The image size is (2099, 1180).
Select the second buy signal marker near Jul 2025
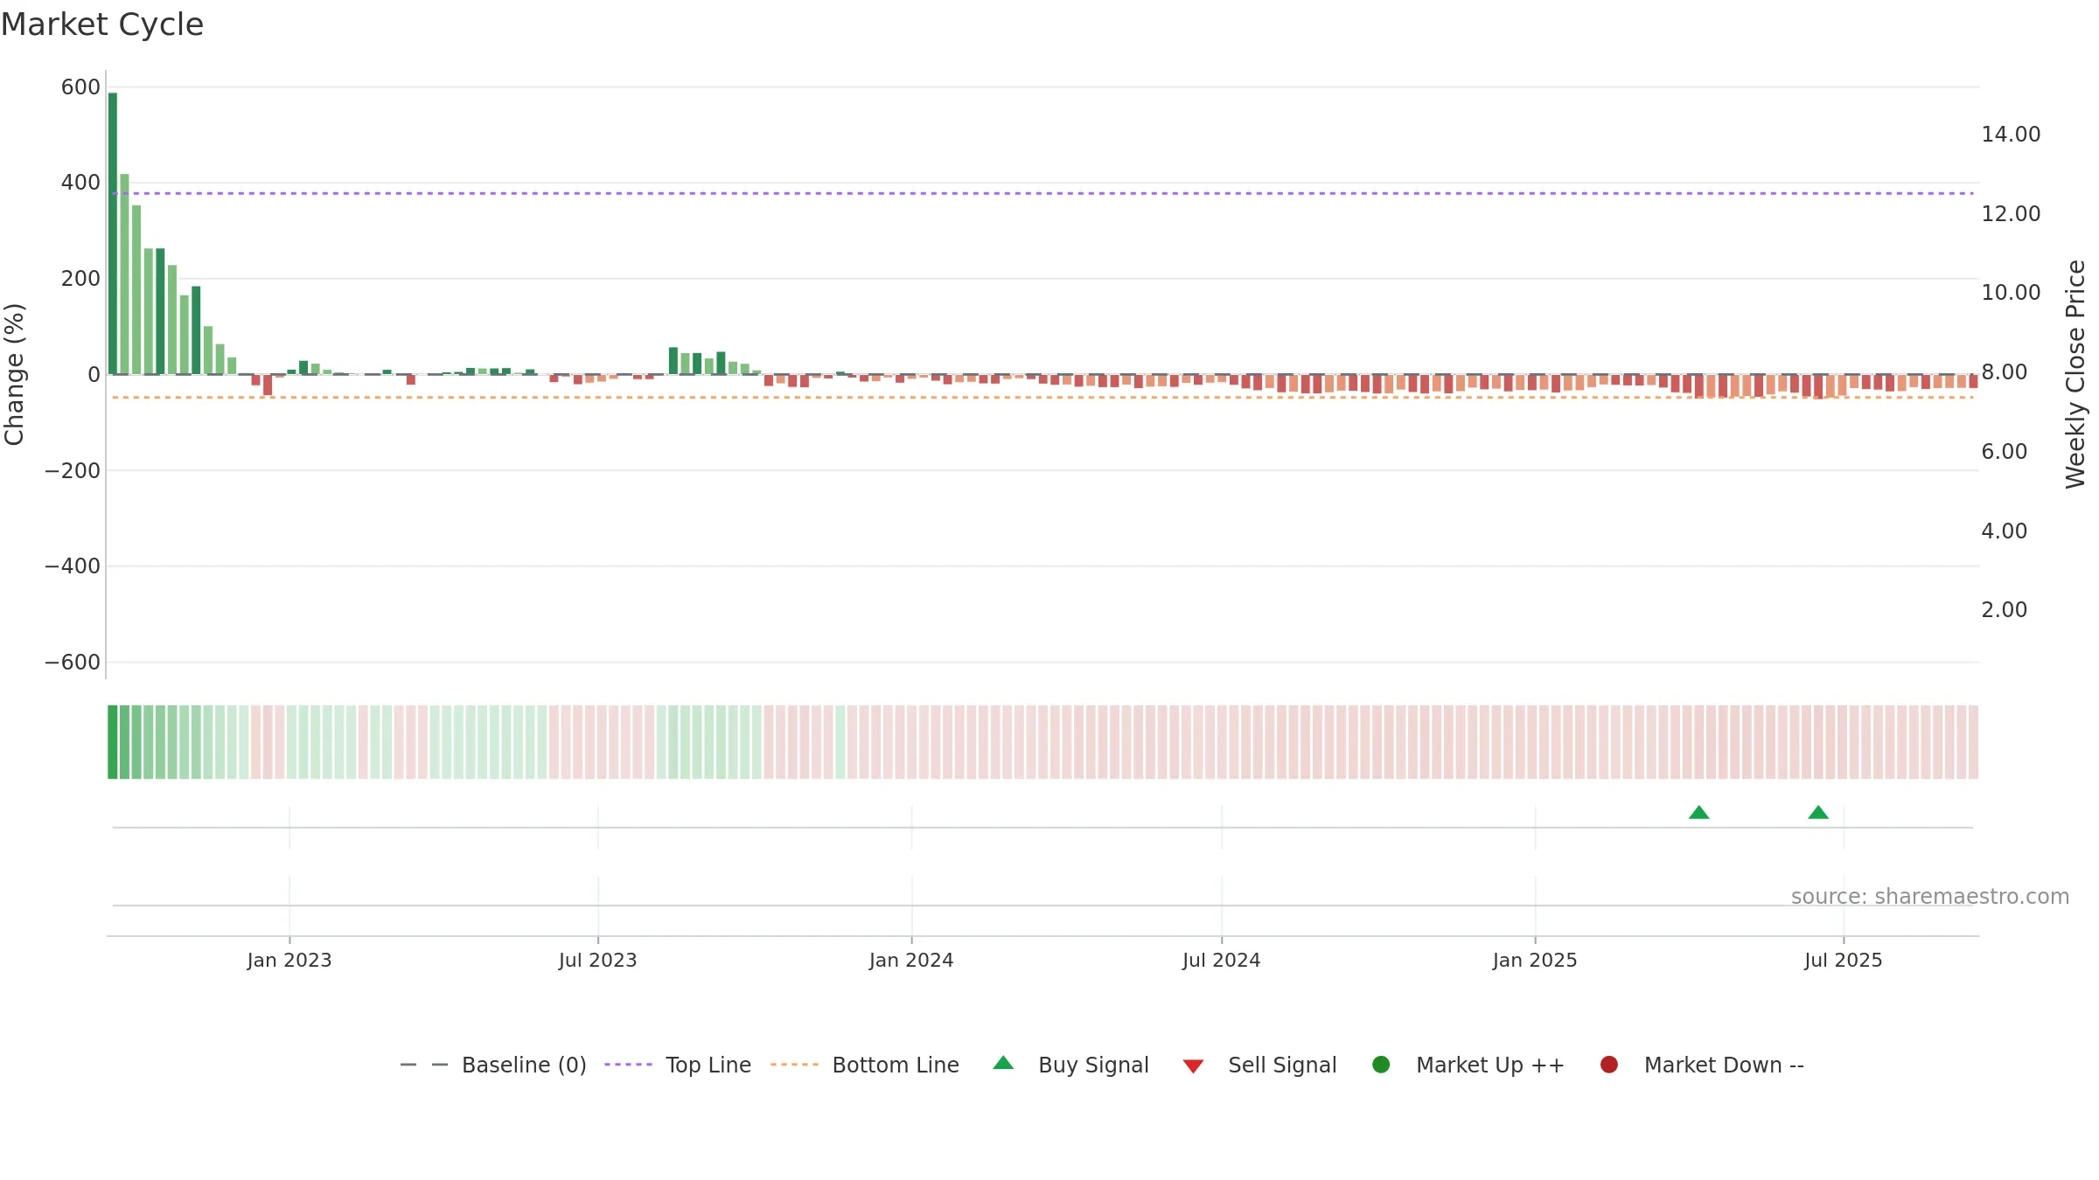tap(1818, 813)
